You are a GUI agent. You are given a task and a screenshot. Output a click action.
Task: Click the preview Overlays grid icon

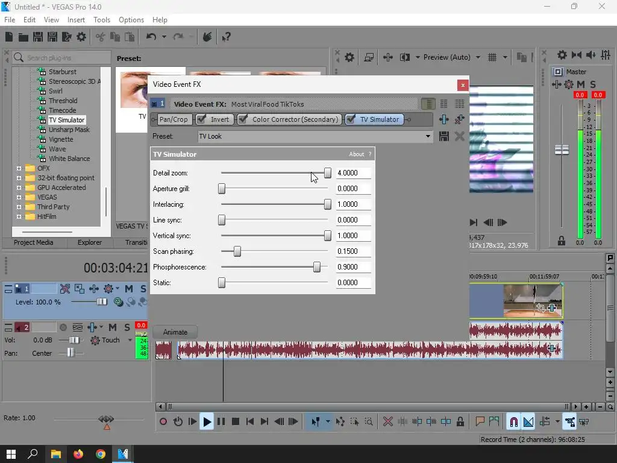pos(492,57)
